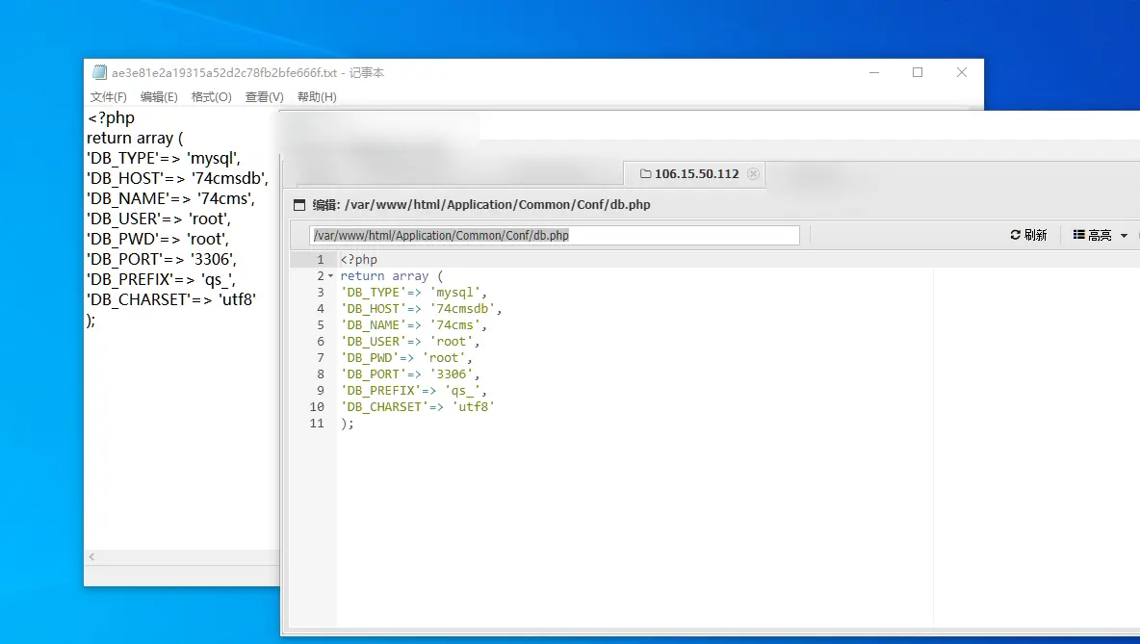Collapse the code fold on line 2

(x=331, y=276)
